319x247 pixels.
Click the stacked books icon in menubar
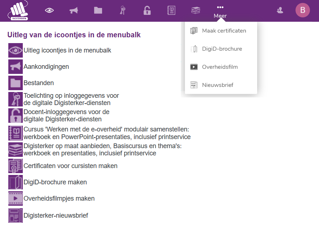pos(196,11)
